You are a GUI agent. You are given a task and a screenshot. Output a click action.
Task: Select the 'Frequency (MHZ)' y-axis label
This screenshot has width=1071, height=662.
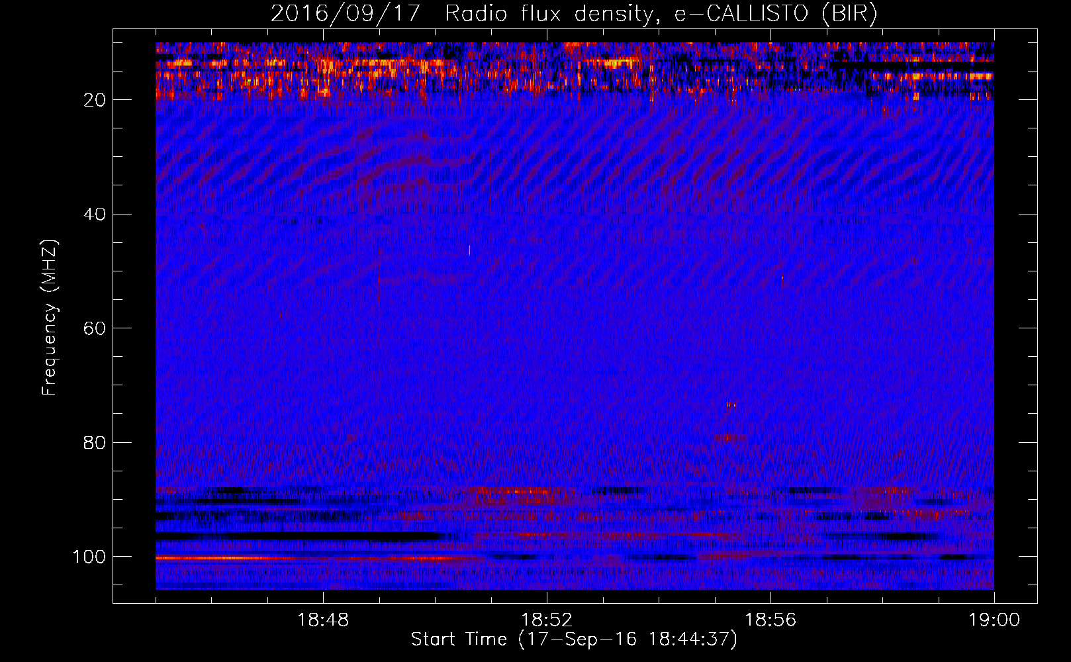(x=50, y=317)
